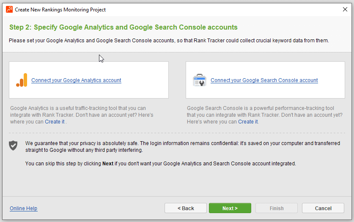Click the bold Next word in the skip hint
354x222 pixels.
pos(108,163)
